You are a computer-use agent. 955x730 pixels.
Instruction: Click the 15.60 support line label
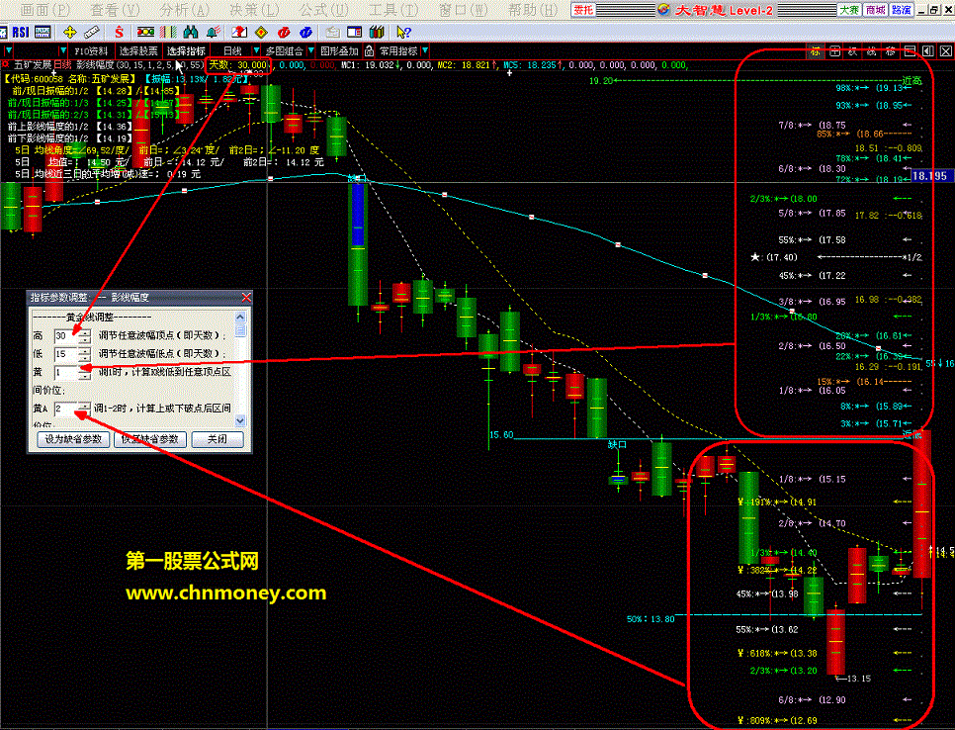(x=500, y=435)
